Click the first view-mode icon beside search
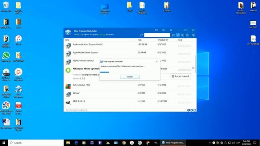This screenshot has width=260, height=146. 173,35
